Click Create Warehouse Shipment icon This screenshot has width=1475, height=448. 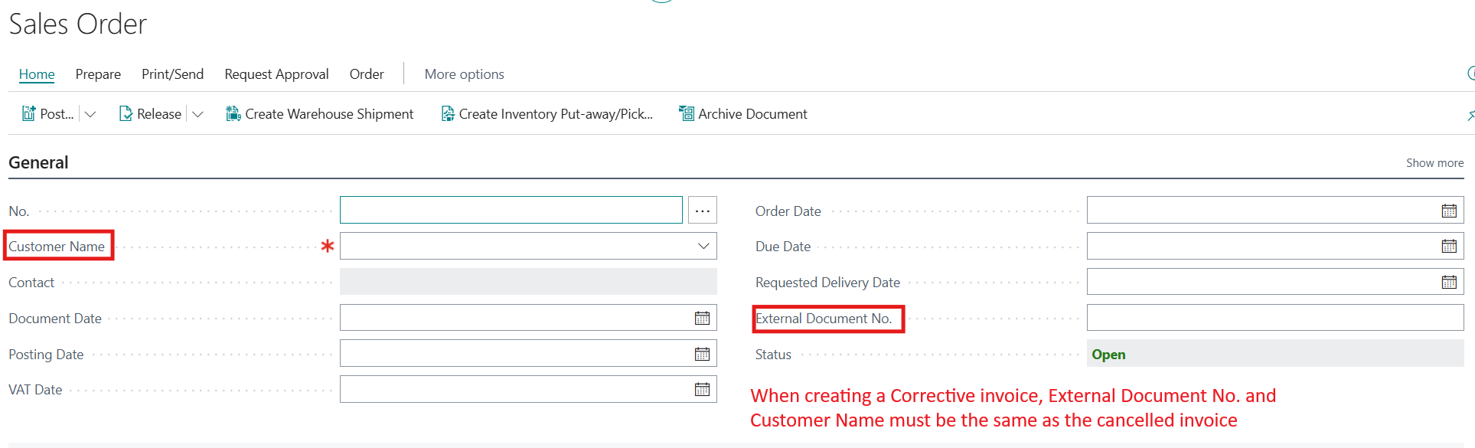[233, 113]
